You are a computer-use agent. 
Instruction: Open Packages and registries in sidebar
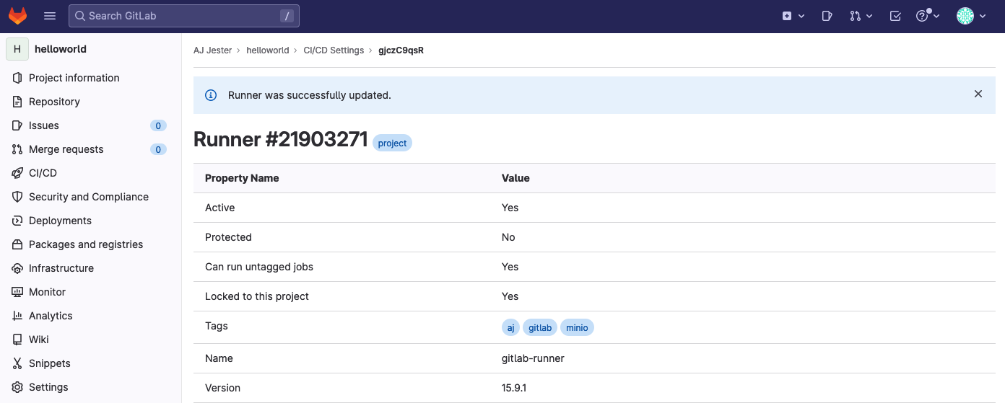tap(86, 244)
